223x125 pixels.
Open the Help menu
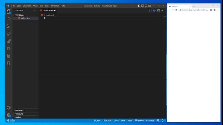pyautogui.click(x=63, y=6)
